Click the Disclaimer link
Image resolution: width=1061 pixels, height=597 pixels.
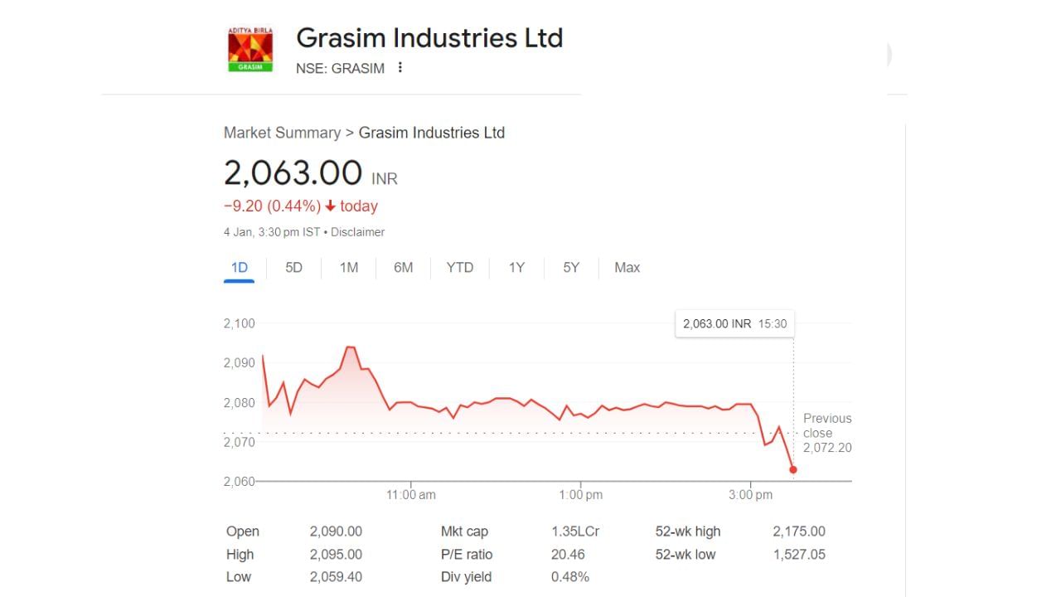pyautogui.click(x=357, y=232)
